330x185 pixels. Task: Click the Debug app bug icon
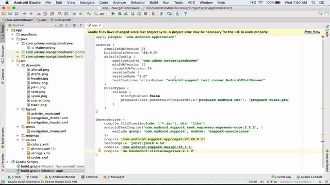point(120,14)
